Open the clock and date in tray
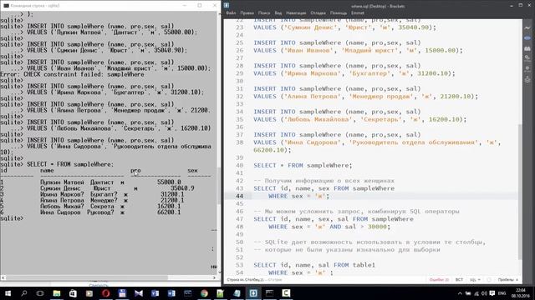Viewport: 535px width, 300px height. (x=521, y=292)
